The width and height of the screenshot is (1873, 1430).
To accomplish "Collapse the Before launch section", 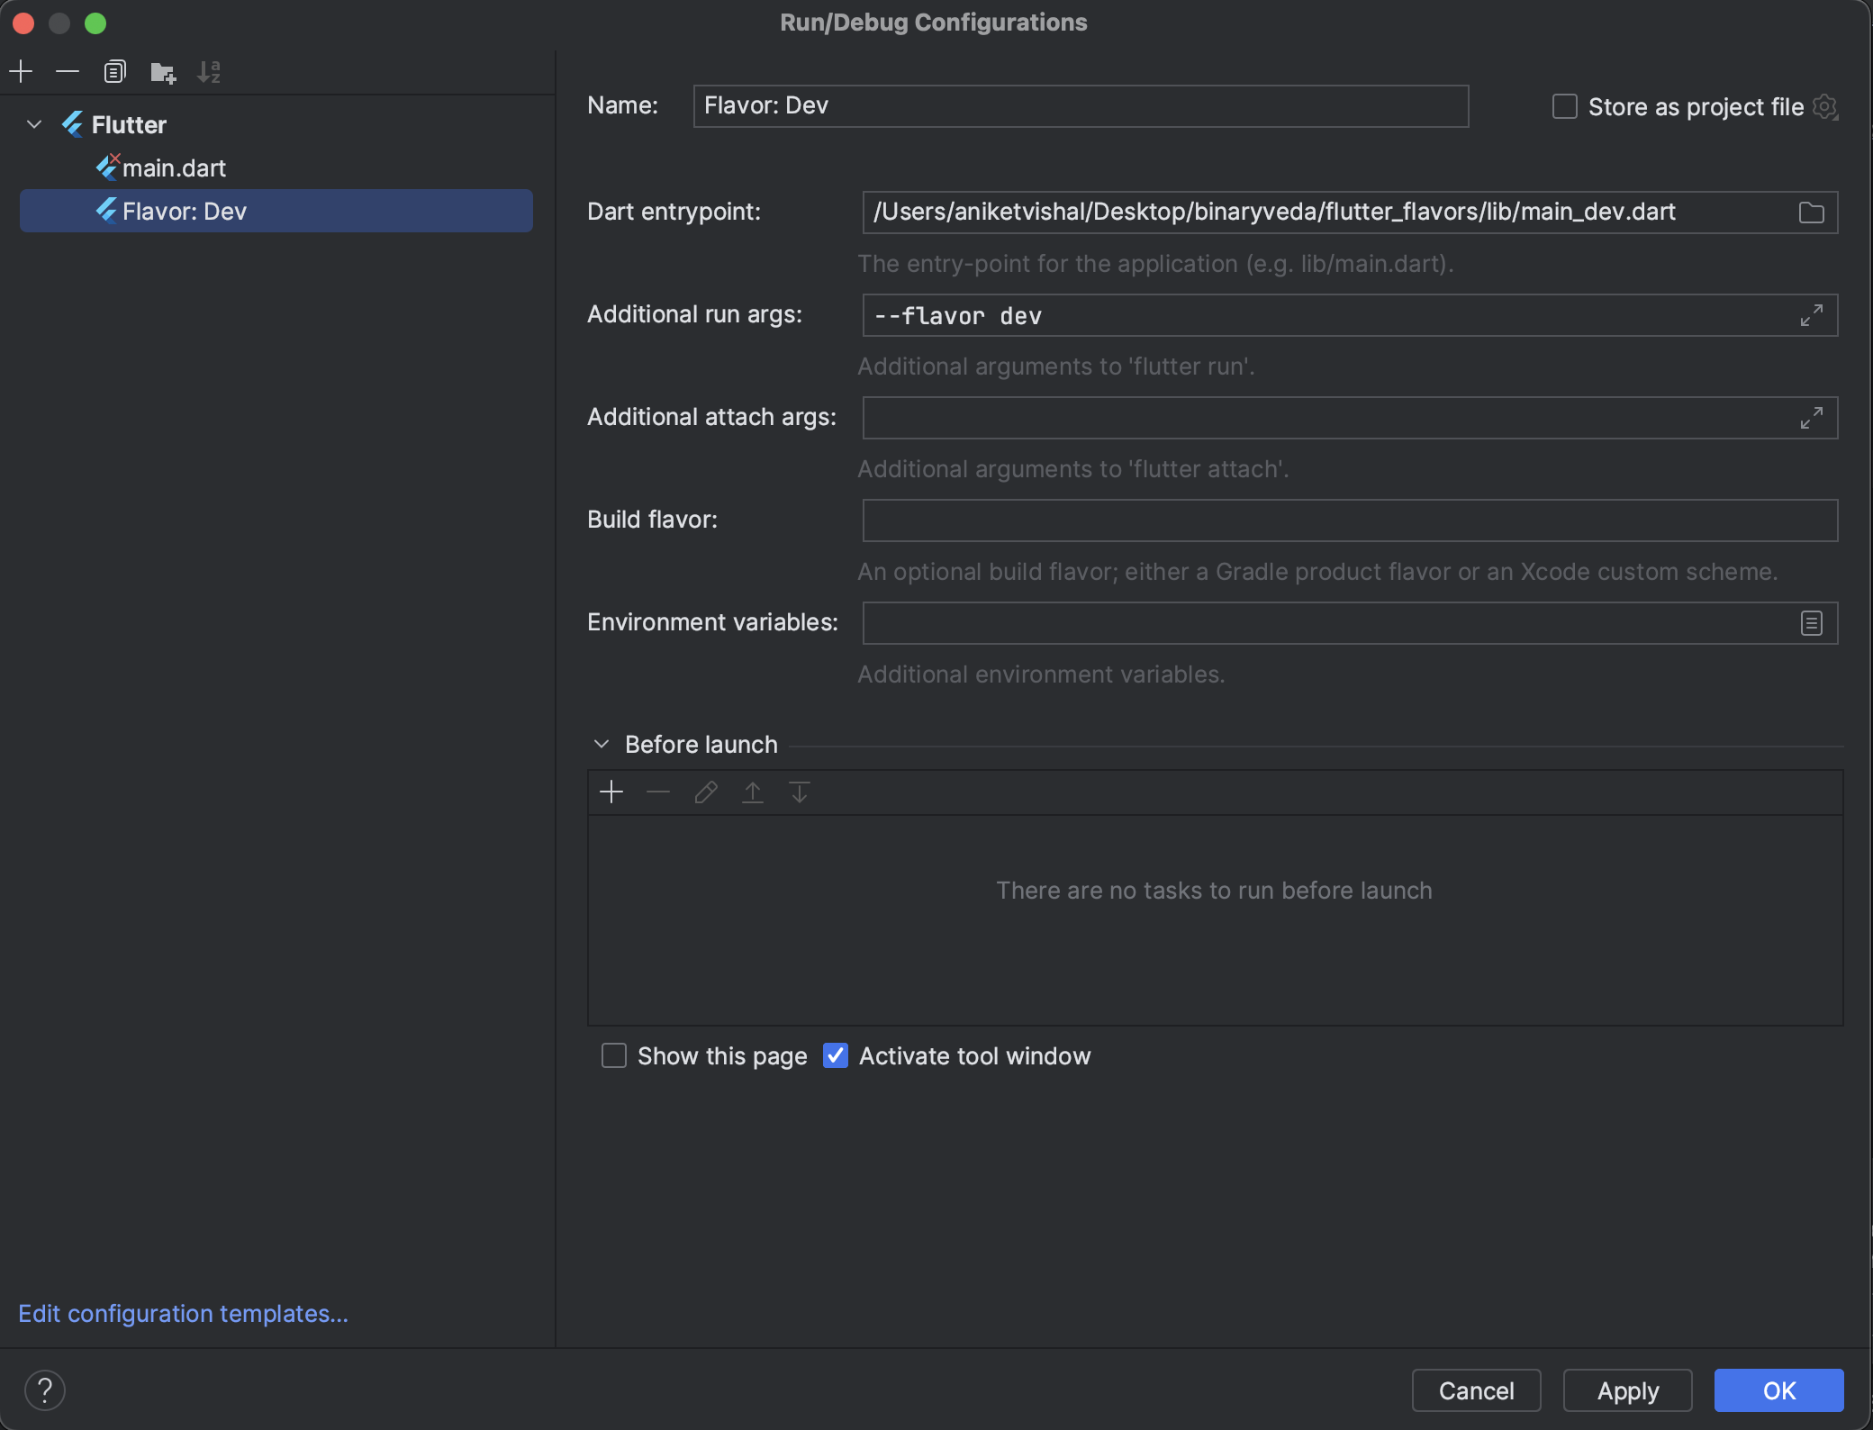I will point(602,744).
